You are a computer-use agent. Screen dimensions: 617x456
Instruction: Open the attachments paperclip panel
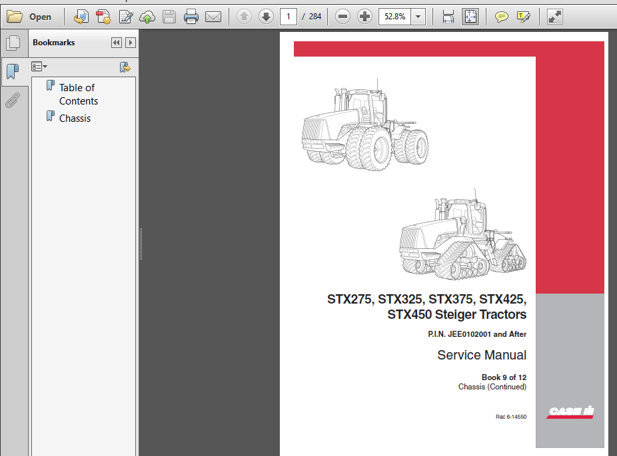[x=13, y=100]
